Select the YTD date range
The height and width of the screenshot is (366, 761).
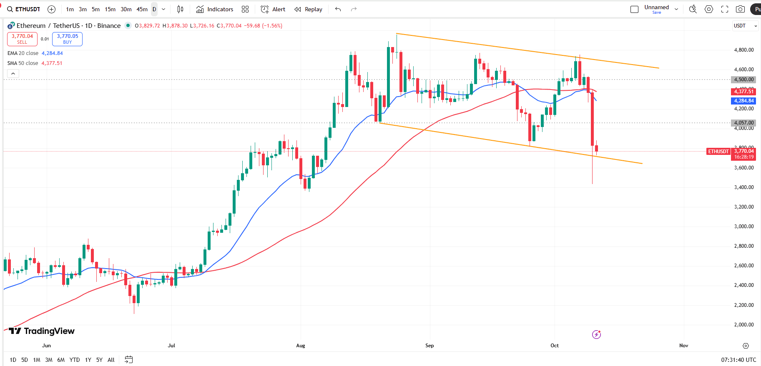[x=75, y=360]
